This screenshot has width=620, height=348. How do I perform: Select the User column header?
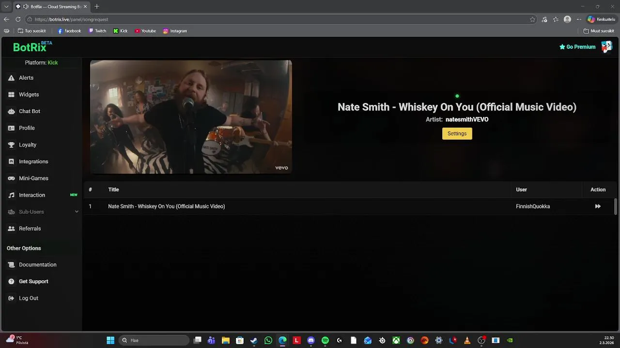(x=521, y=189)
